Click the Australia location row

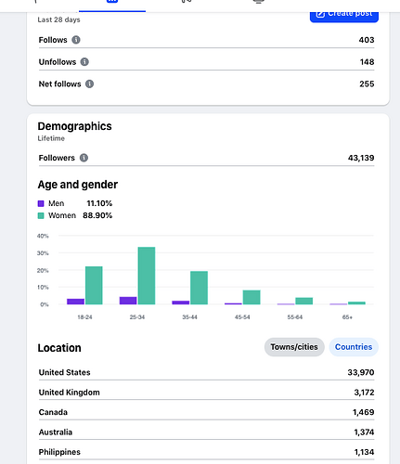(x=206, y=432)
